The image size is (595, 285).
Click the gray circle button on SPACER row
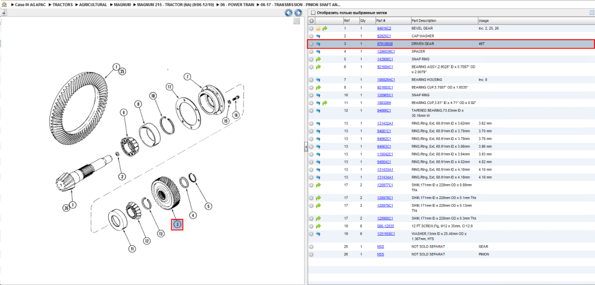click(312, 52)
